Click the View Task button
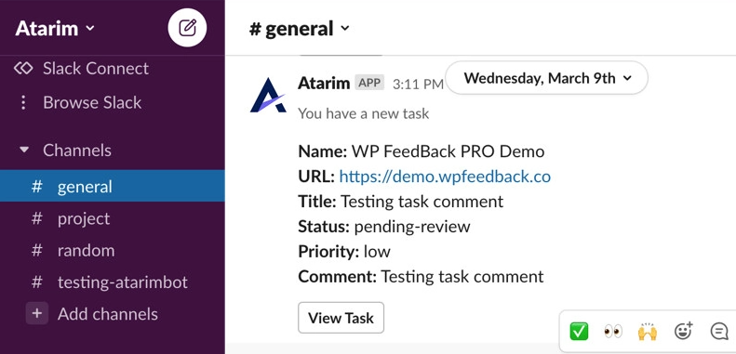This screenshot has width=736, height=354. tap(341, 318)
